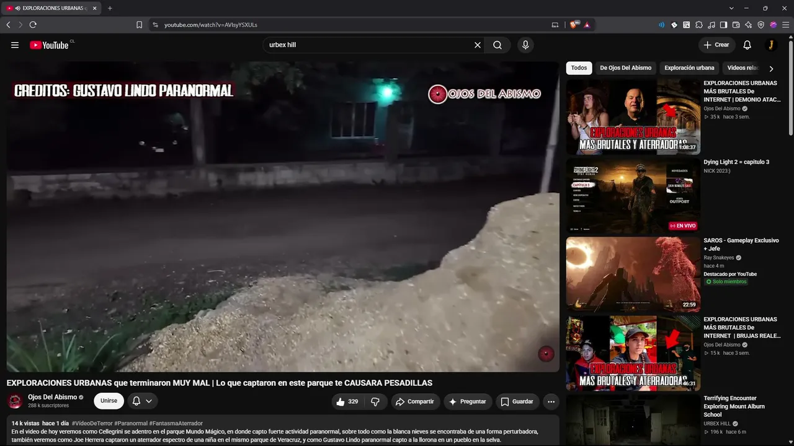
Task: Reload the page with the refresh icon
Action: 33,25
